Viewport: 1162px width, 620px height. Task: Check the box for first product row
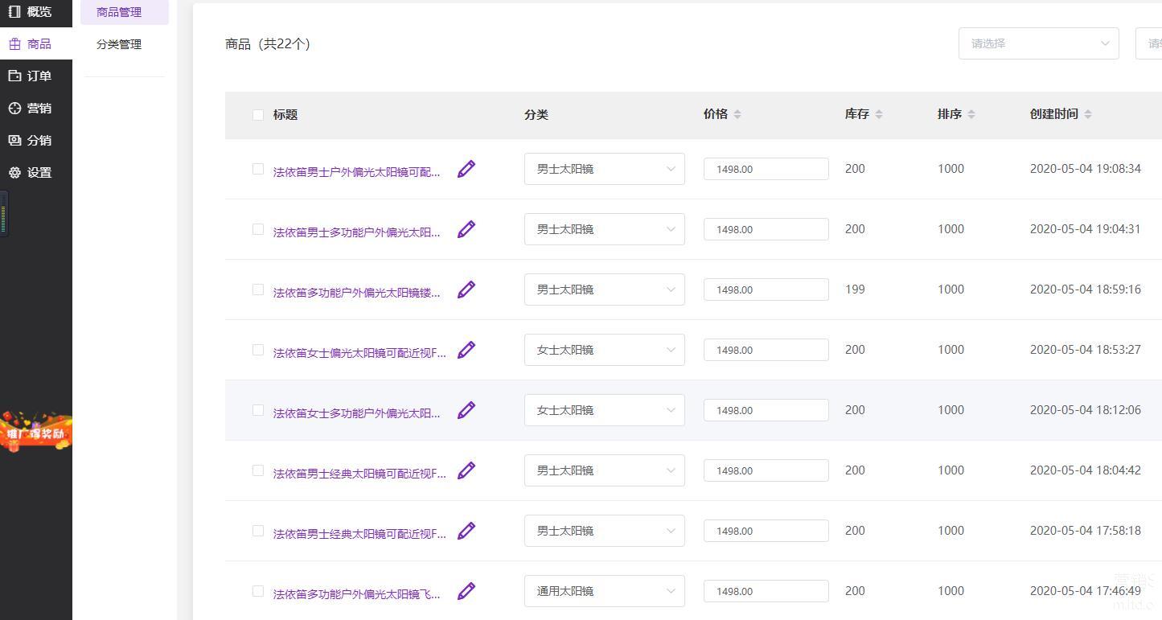pos(258,169)
